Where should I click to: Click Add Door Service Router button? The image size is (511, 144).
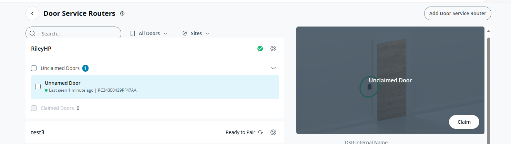tap(457, 13)
